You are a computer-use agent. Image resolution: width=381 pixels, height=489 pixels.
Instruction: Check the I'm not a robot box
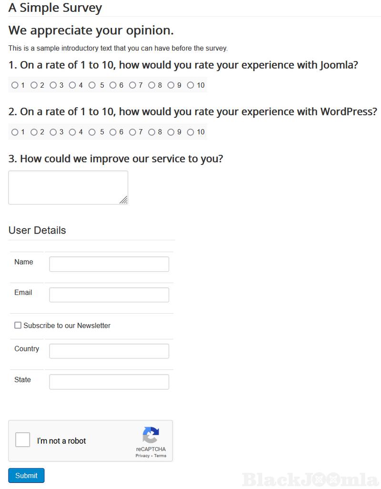(23, 439)
